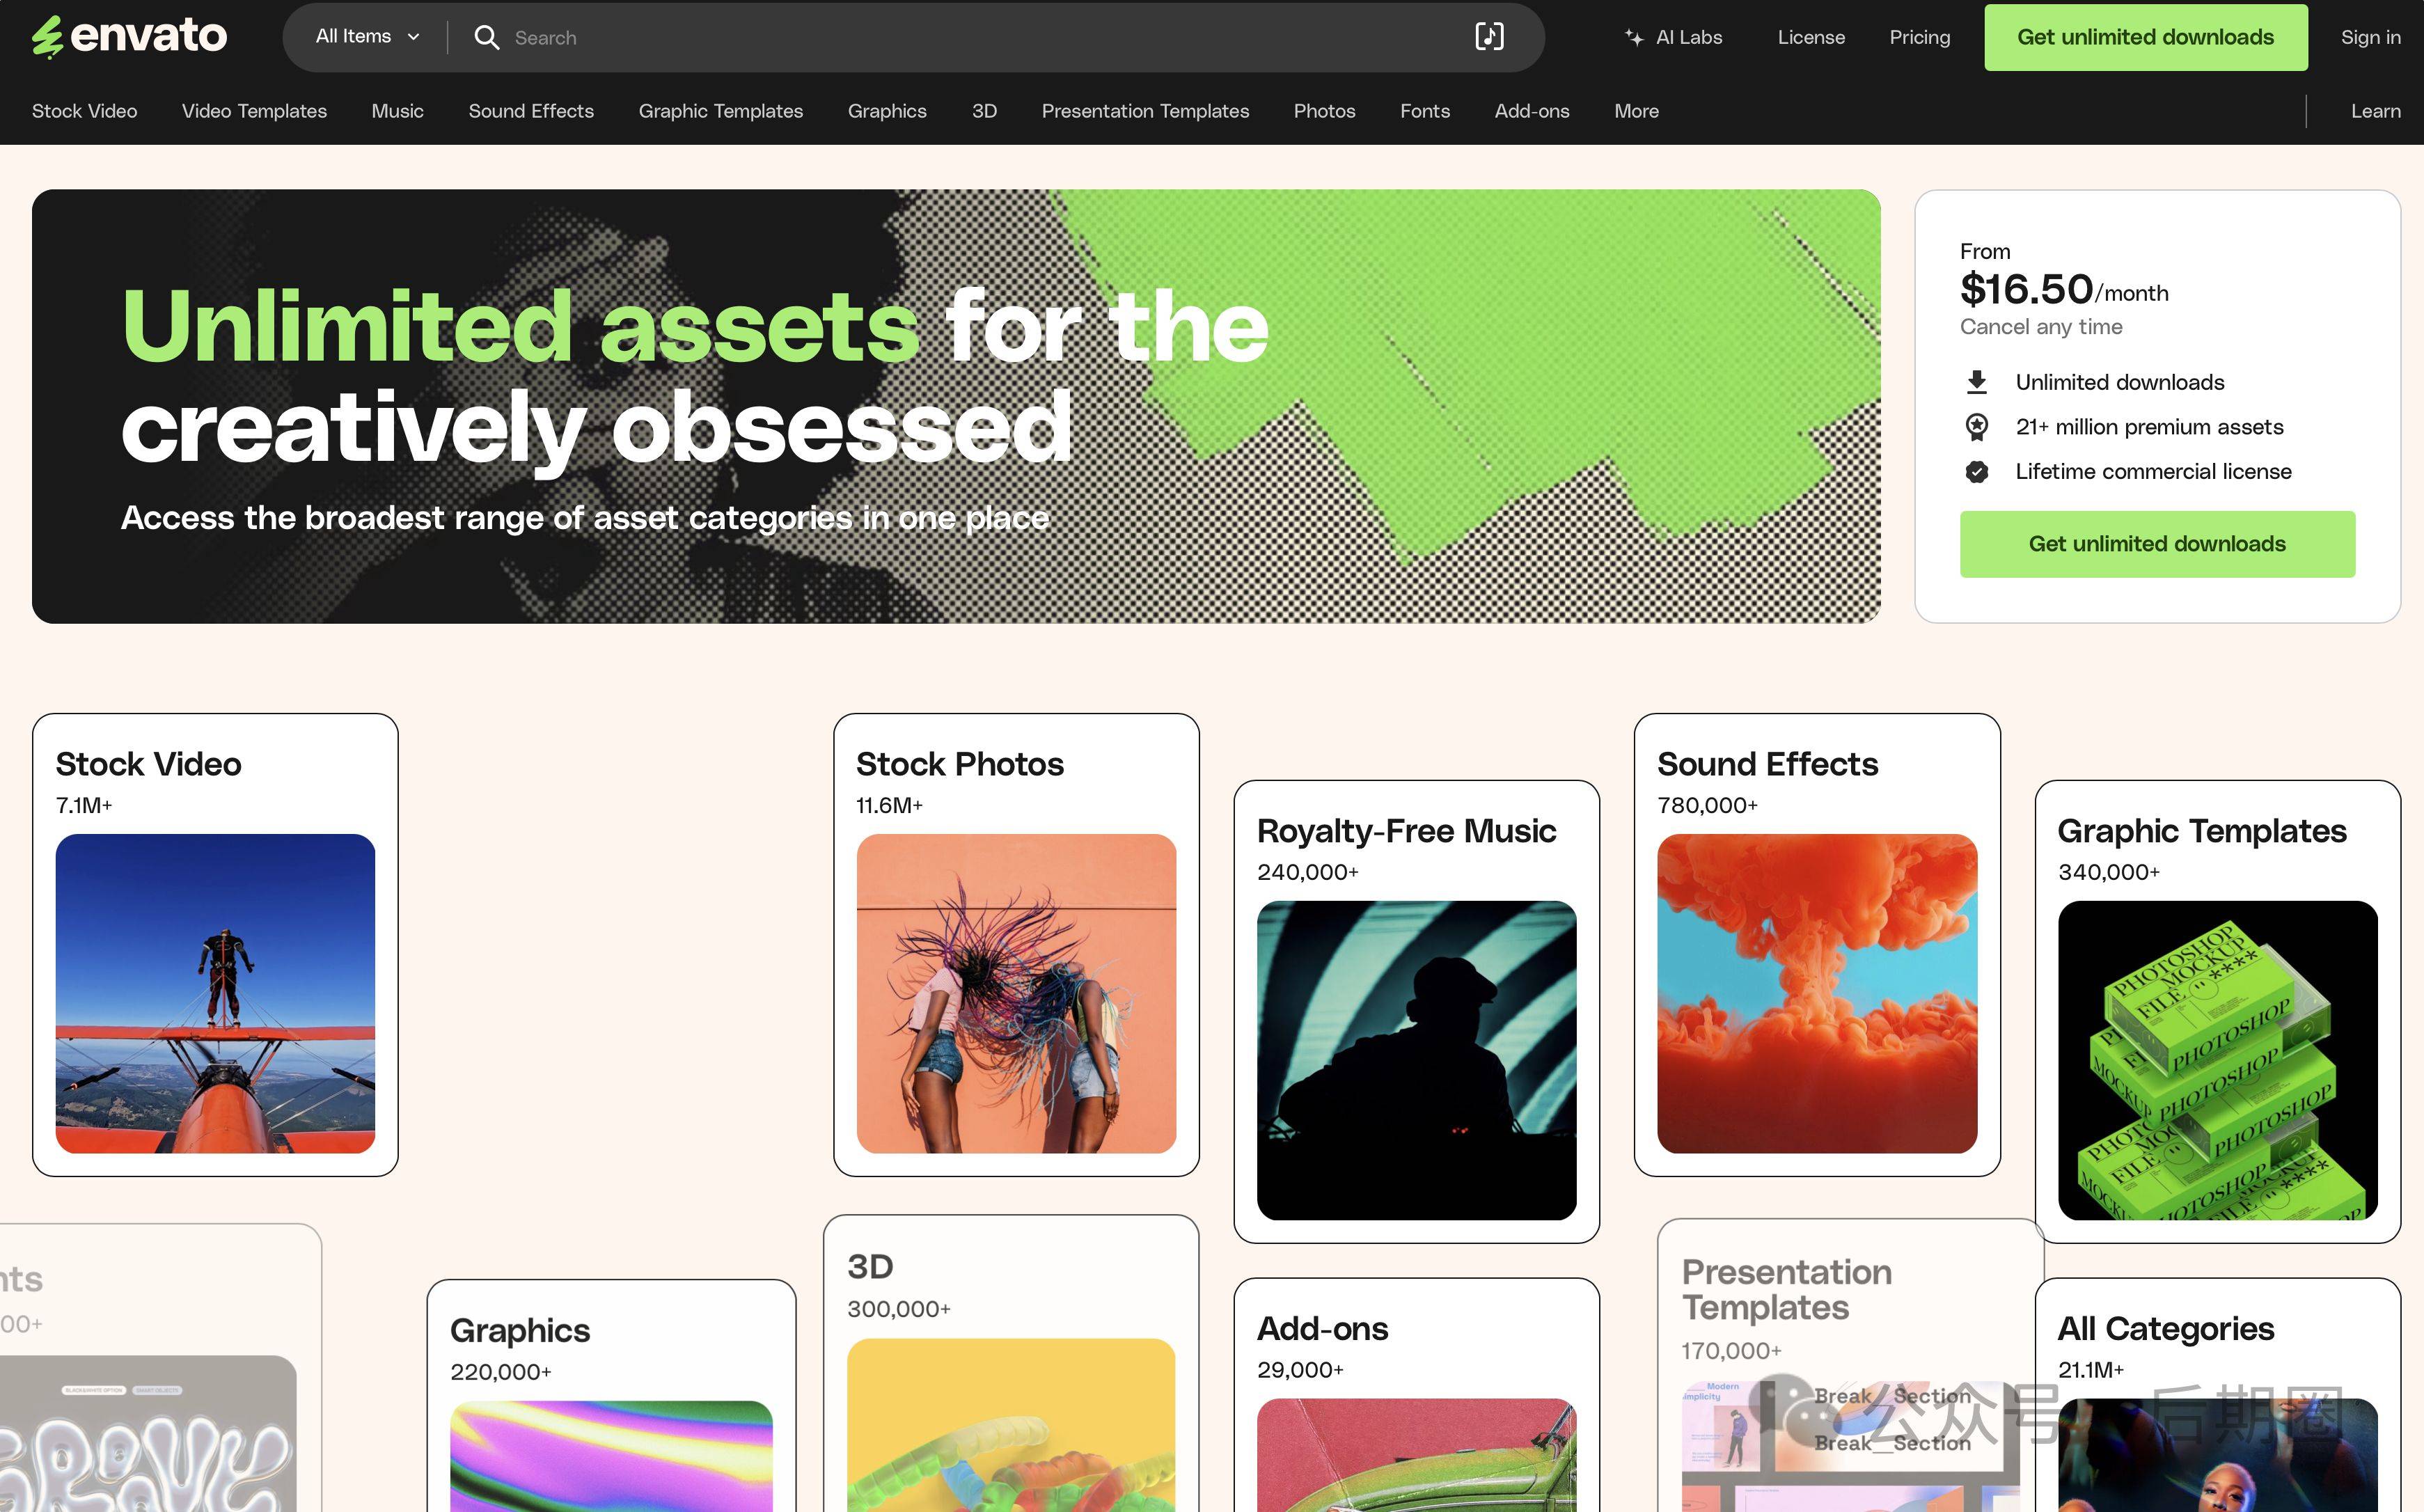Open the 3D gummy candy thumbnail
2424x1512 pixels.
click(x=1011, y=1425)
